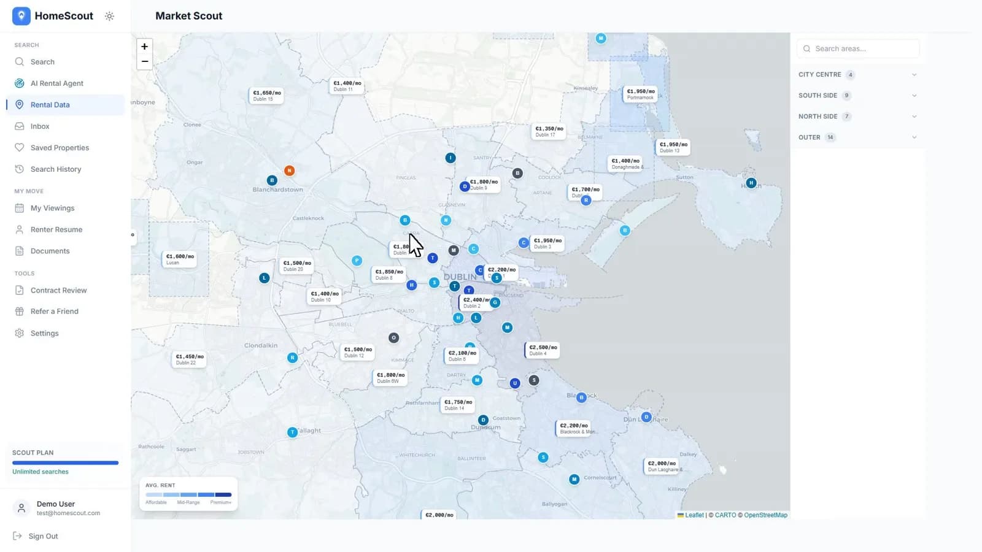Open Search History
982x552 pixels.
64,169
